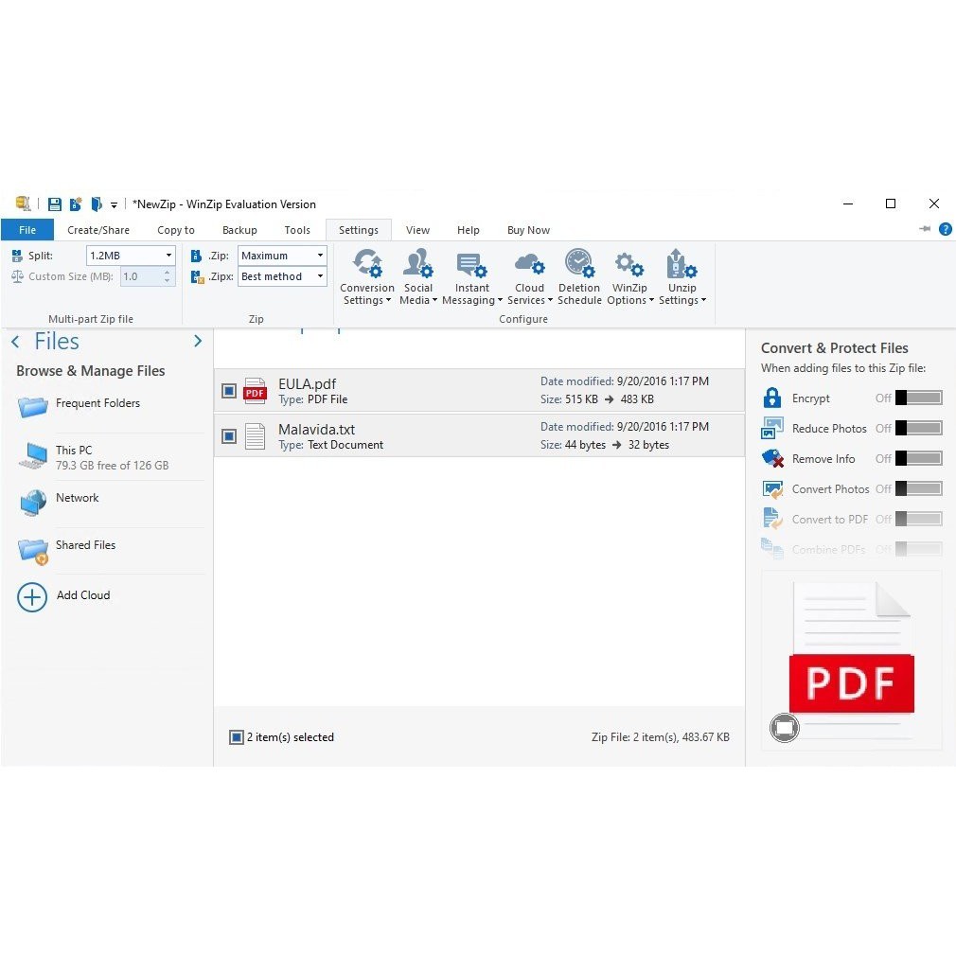Image resolution: width=956 pixels, height=956 pixels.
Task: Click the Convert to PDF icon
Action: point(772,519)
